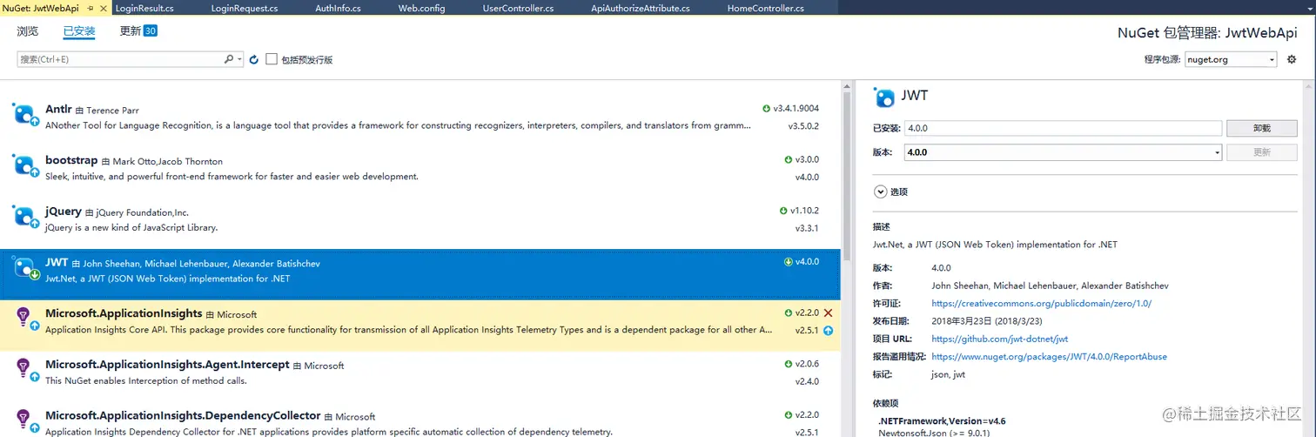
Task: Switch to the 浏览 browse tab
Action: (28, 31)
